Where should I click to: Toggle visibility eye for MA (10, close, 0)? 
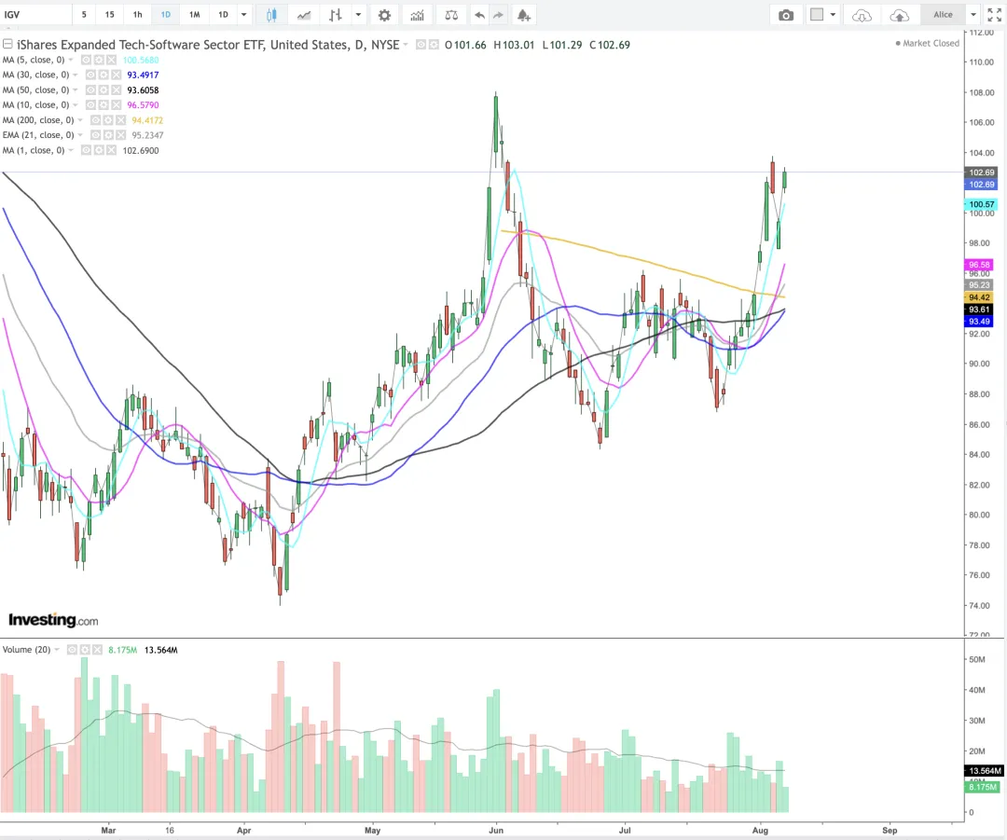click(x=90, y=104)
